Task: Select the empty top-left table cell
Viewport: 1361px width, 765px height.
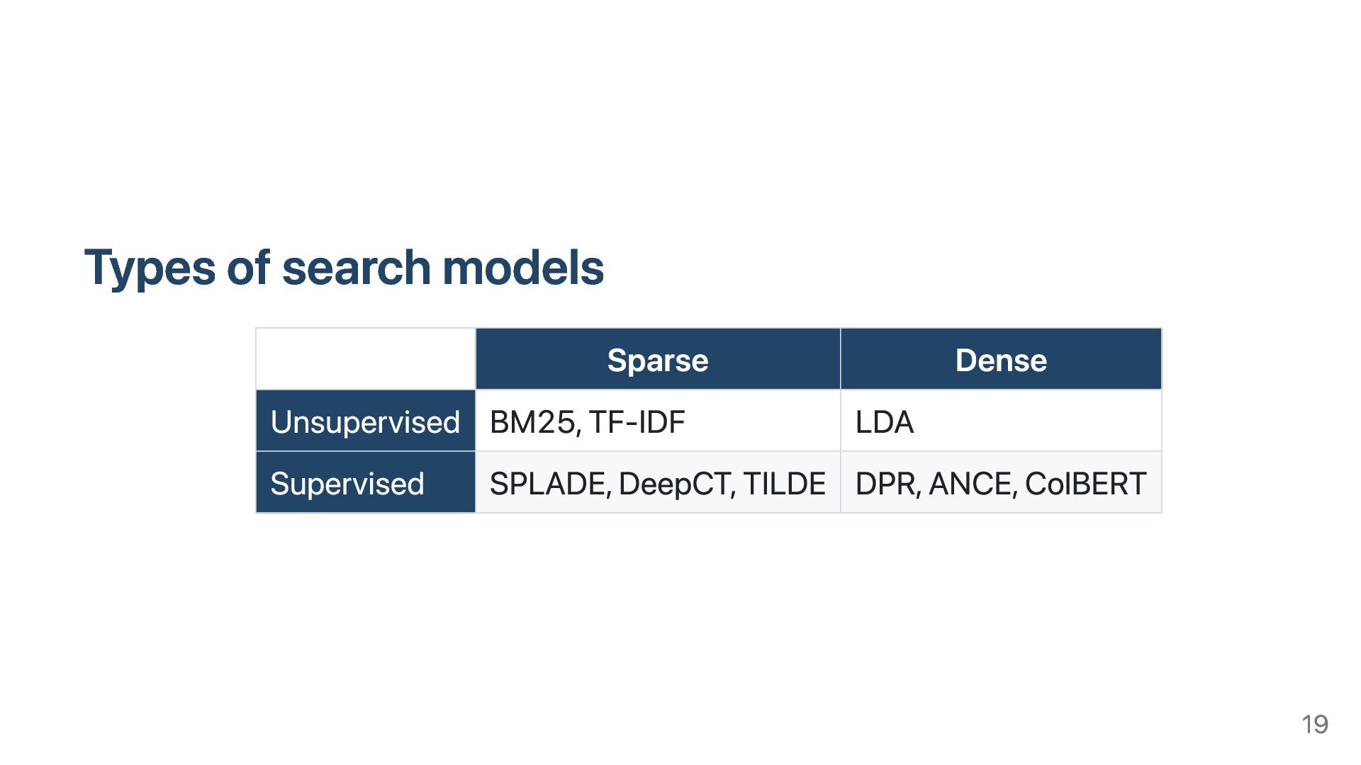Action: pos(366,359)
